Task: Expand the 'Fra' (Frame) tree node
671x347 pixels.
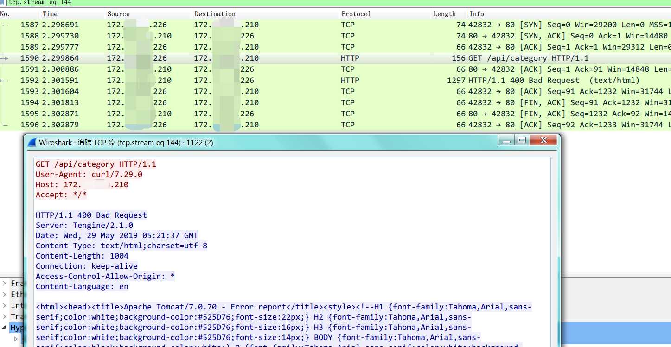Action: (4, 283)
